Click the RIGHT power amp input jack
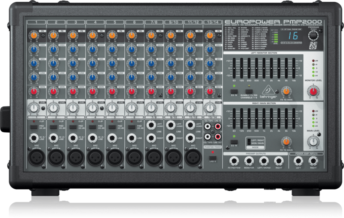The height and width of the screenshot is (218, 344). (313, 161)
